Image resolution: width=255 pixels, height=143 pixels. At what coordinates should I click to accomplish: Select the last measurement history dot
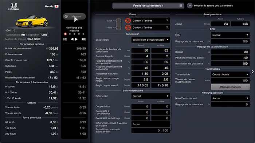tap(83, 34)
